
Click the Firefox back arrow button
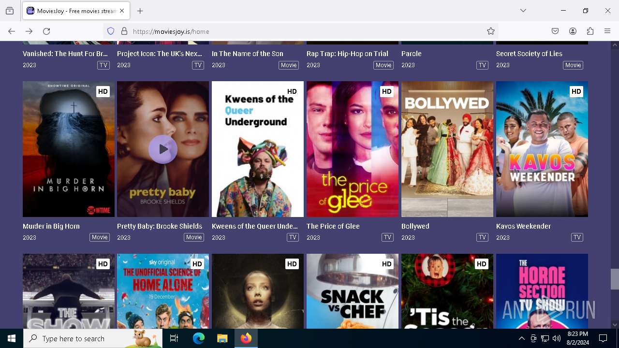pos(12,31)
